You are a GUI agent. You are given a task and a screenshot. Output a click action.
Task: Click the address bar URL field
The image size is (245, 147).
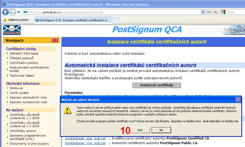click(112, 12)
